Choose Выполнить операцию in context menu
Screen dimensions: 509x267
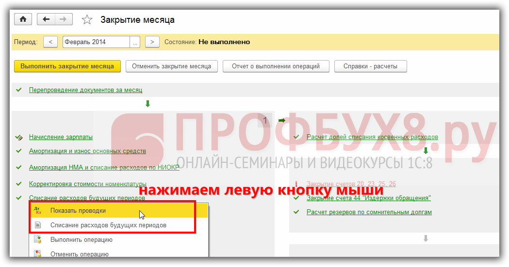coord(118,240)
